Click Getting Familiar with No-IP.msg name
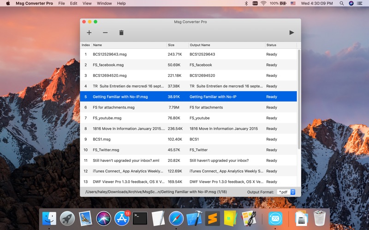The image size is (369, 230). (x=120, y=97)
